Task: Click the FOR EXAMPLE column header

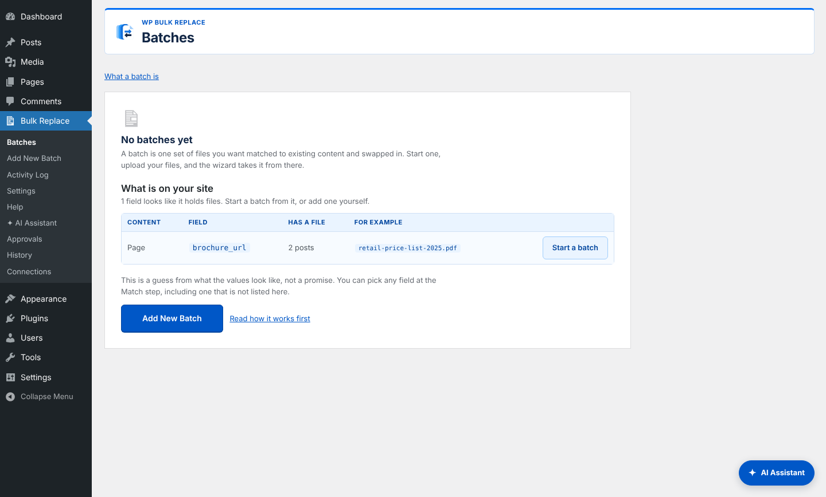Action: point(378,222)
